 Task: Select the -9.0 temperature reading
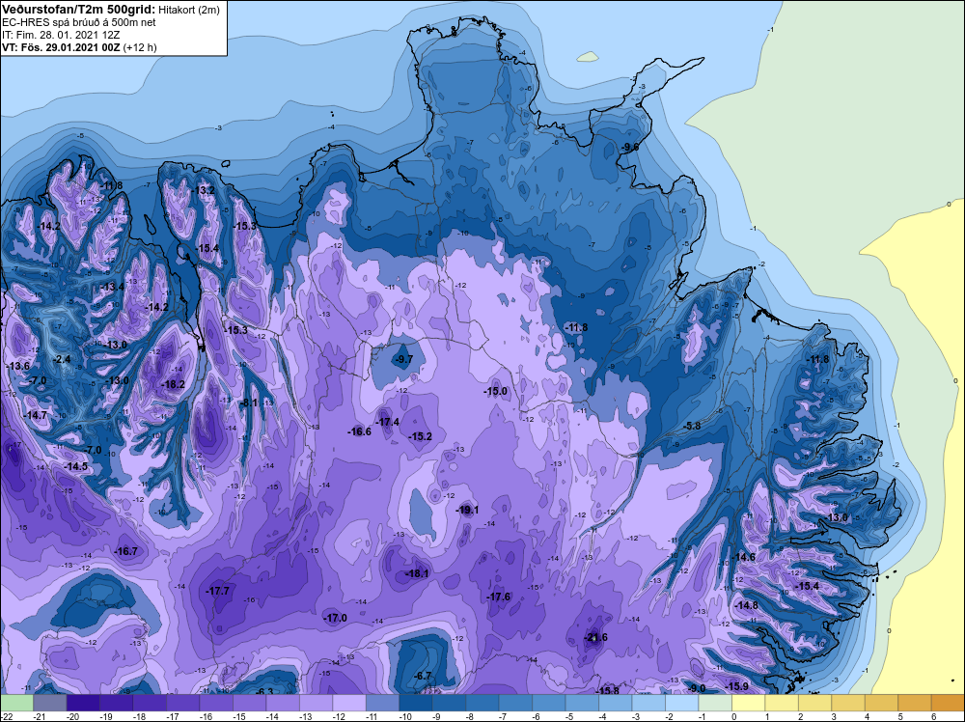coord(696,687)
